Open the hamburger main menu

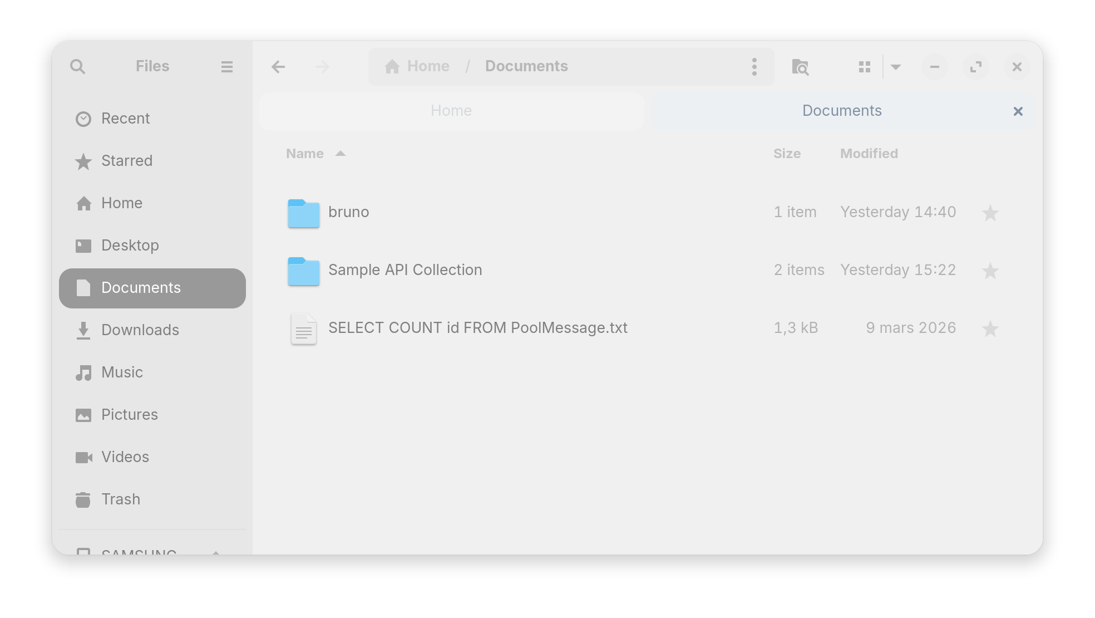tap(226, 67)
